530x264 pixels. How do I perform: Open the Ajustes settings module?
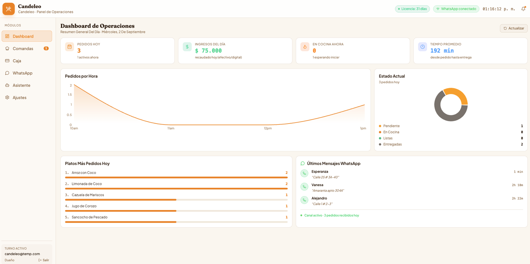[27, 98]
